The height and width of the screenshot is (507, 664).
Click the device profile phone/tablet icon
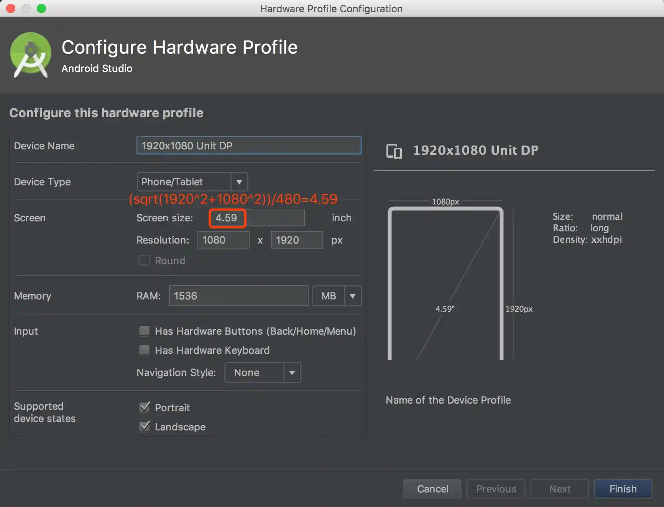pos(394,151)
